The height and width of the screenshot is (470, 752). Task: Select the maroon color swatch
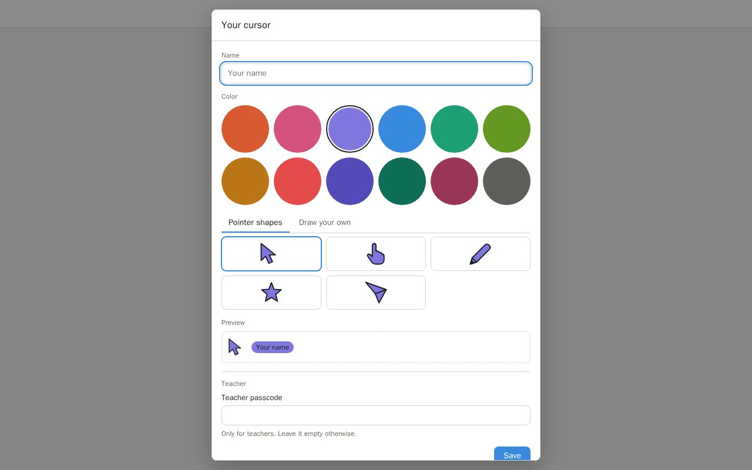click(454, 181)
